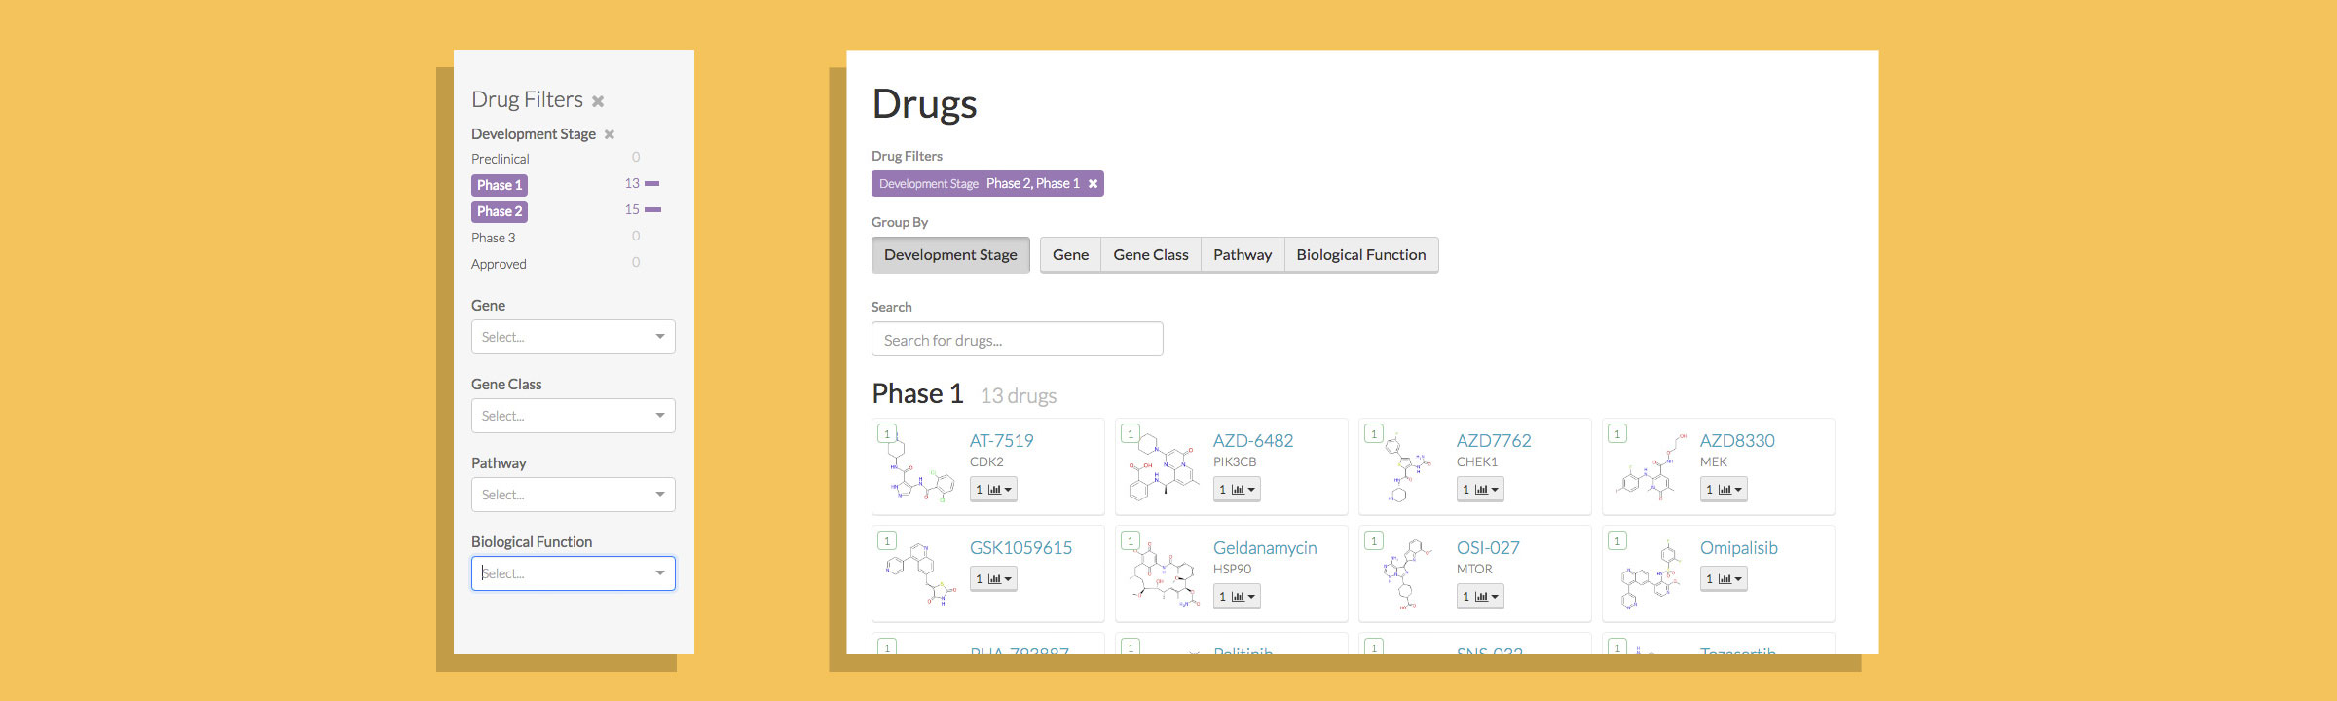Open the Pathway select dropdown
The image size is (2337, 701).
click(x=573, y=495)
